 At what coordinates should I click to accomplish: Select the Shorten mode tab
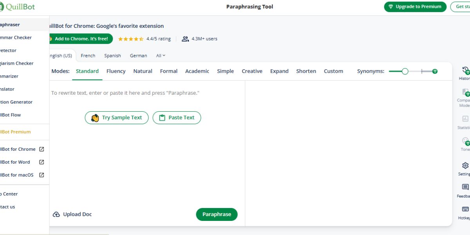click(306, 71)
